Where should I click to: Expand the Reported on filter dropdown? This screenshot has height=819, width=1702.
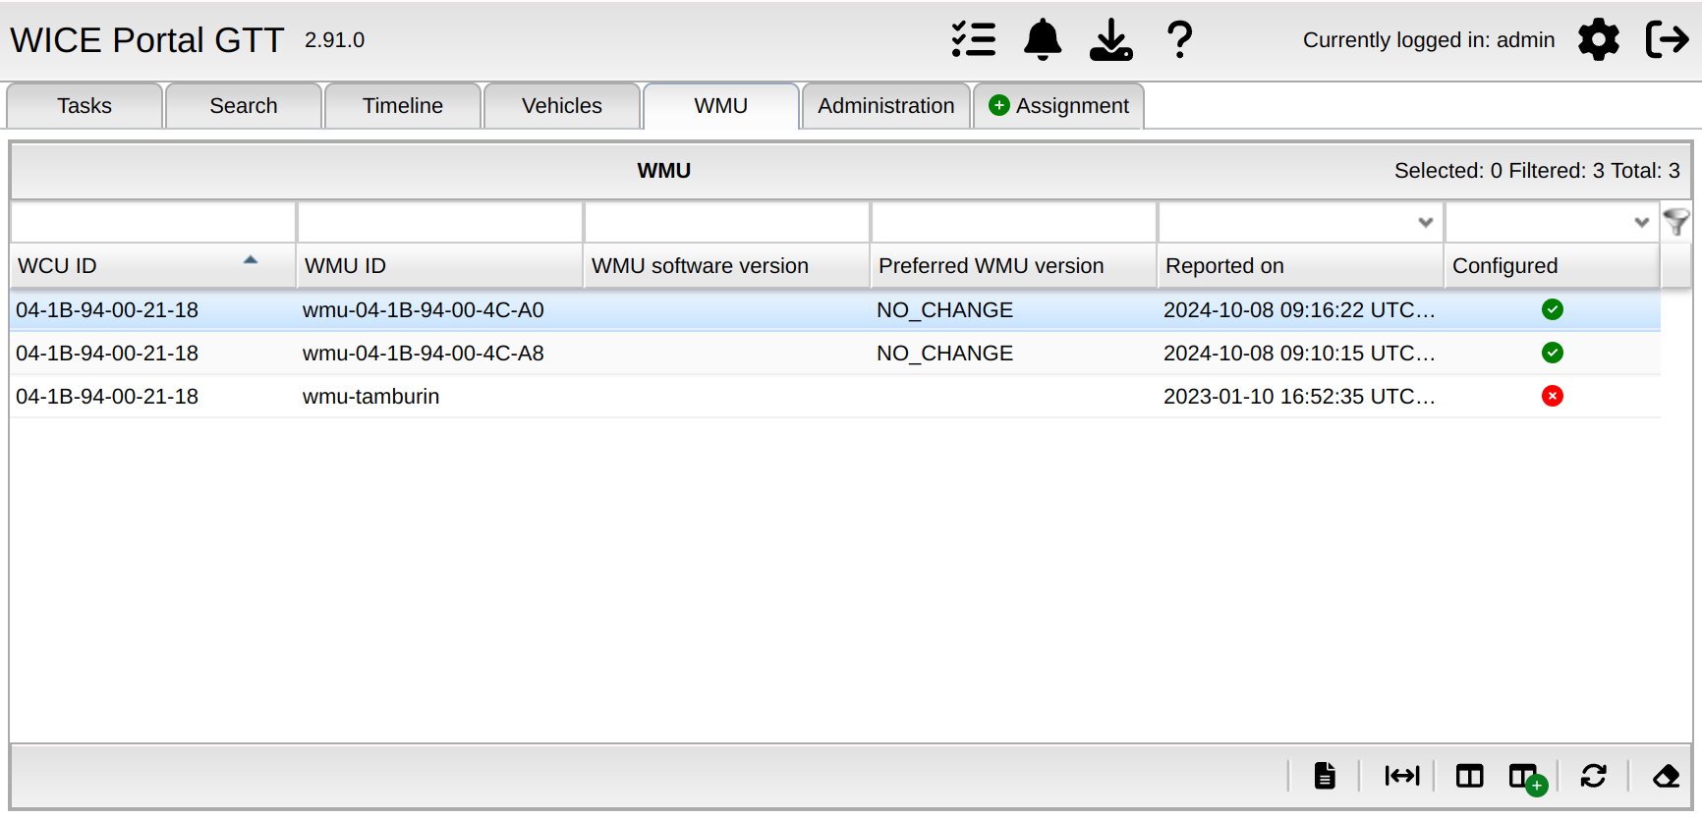point(1425,223)
